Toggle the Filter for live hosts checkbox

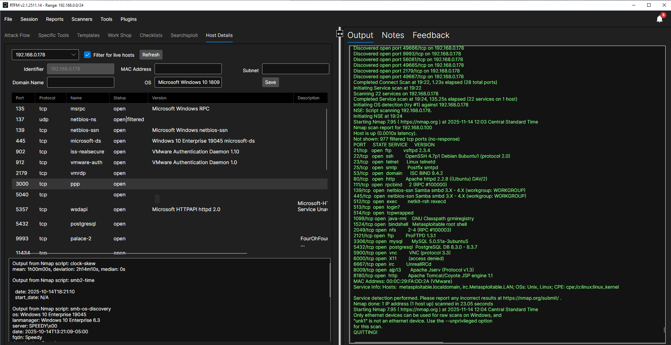pyautogui.click(x=87, y=55)
